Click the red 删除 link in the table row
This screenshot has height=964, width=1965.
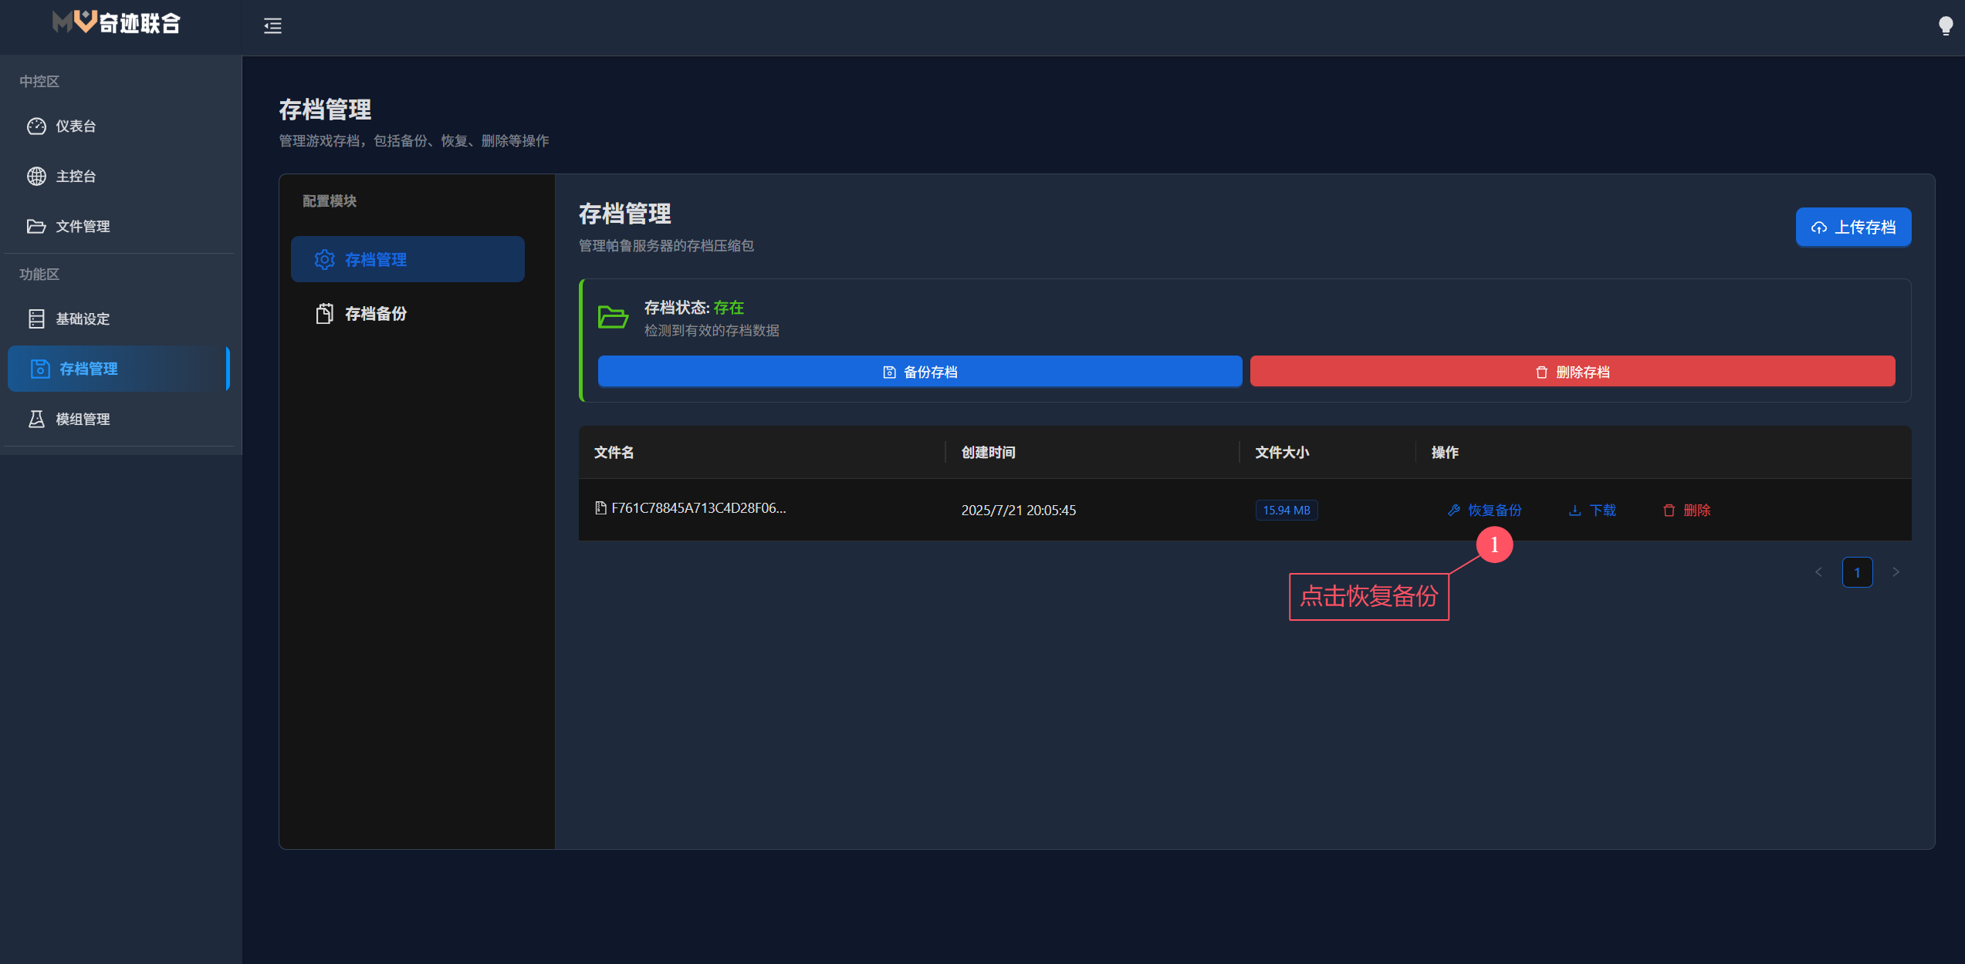point(1686,511)
